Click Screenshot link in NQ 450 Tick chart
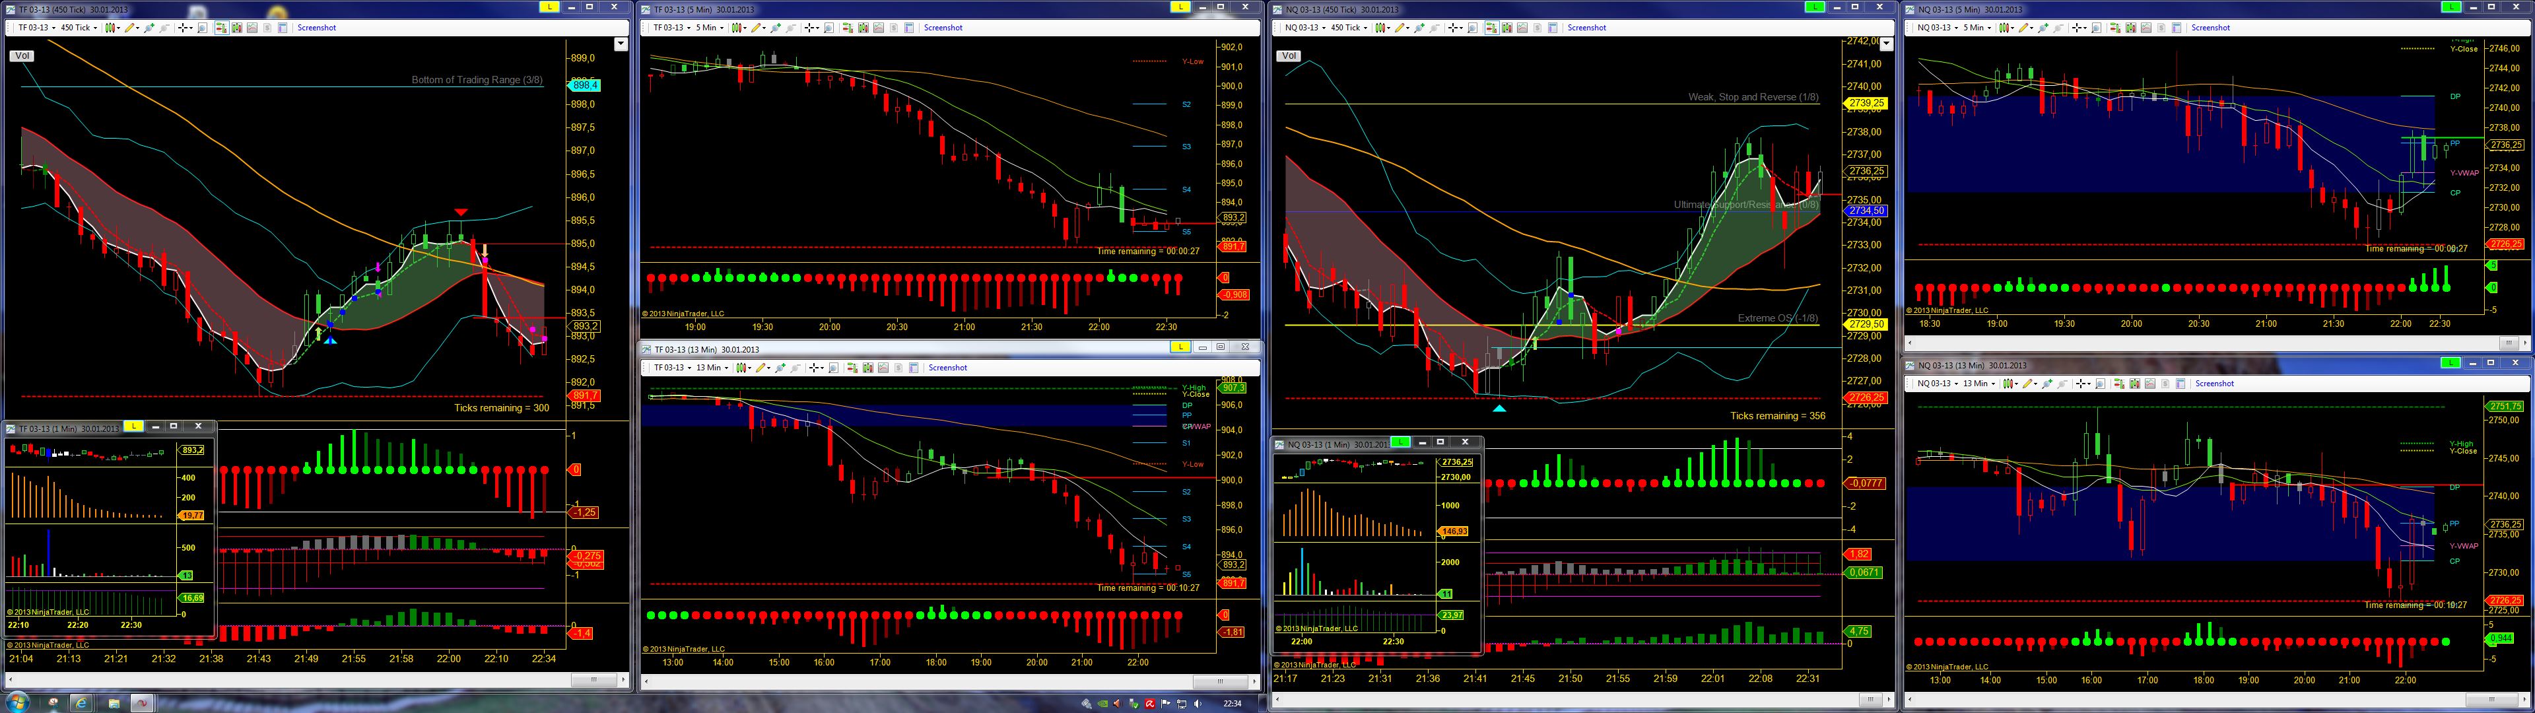Viewport: 2535px width, 713px height. (1586, 28)
